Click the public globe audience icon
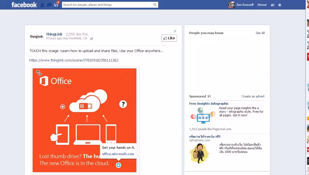Image resolution: width=309 pixels, height=175 pixels. tap(91, 39)
